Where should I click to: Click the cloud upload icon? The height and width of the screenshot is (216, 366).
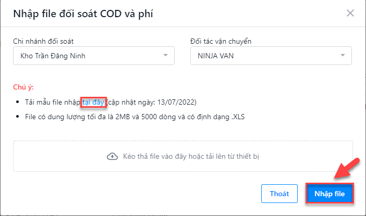112,156
